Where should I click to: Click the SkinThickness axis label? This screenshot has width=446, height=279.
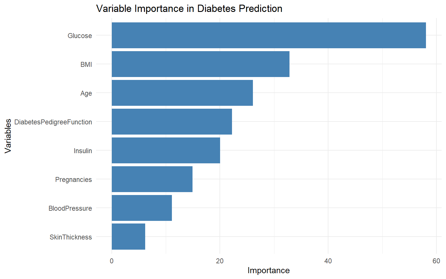point(71,237)
